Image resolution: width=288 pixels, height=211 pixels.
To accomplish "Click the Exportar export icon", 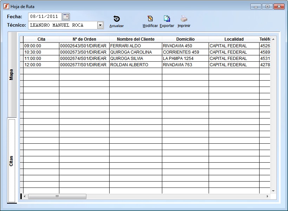I will [x=167, y=19].
